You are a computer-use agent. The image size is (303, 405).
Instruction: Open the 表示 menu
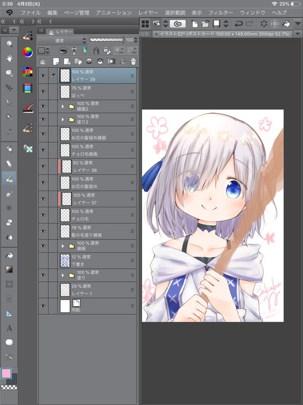coord(197,13)
